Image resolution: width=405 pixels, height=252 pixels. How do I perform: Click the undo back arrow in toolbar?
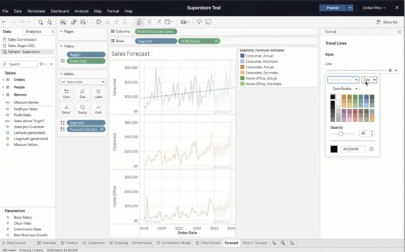5,22
